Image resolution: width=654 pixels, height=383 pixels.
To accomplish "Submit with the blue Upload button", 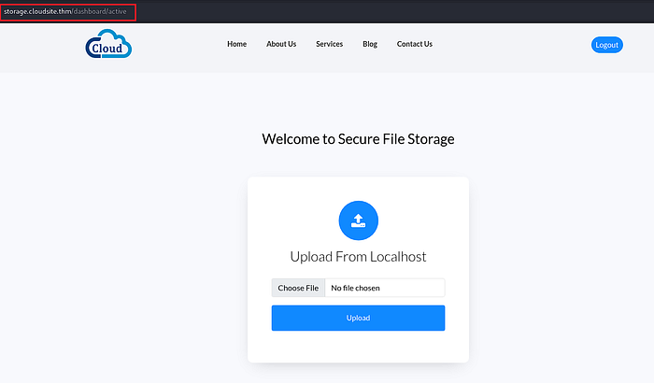I will point(358,318).
